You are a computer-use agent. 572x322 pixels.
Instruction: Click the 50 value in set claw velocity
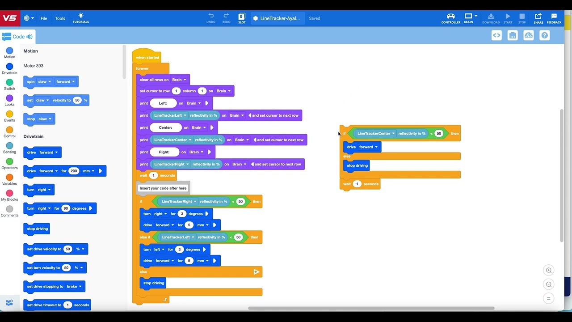point(77,100)
